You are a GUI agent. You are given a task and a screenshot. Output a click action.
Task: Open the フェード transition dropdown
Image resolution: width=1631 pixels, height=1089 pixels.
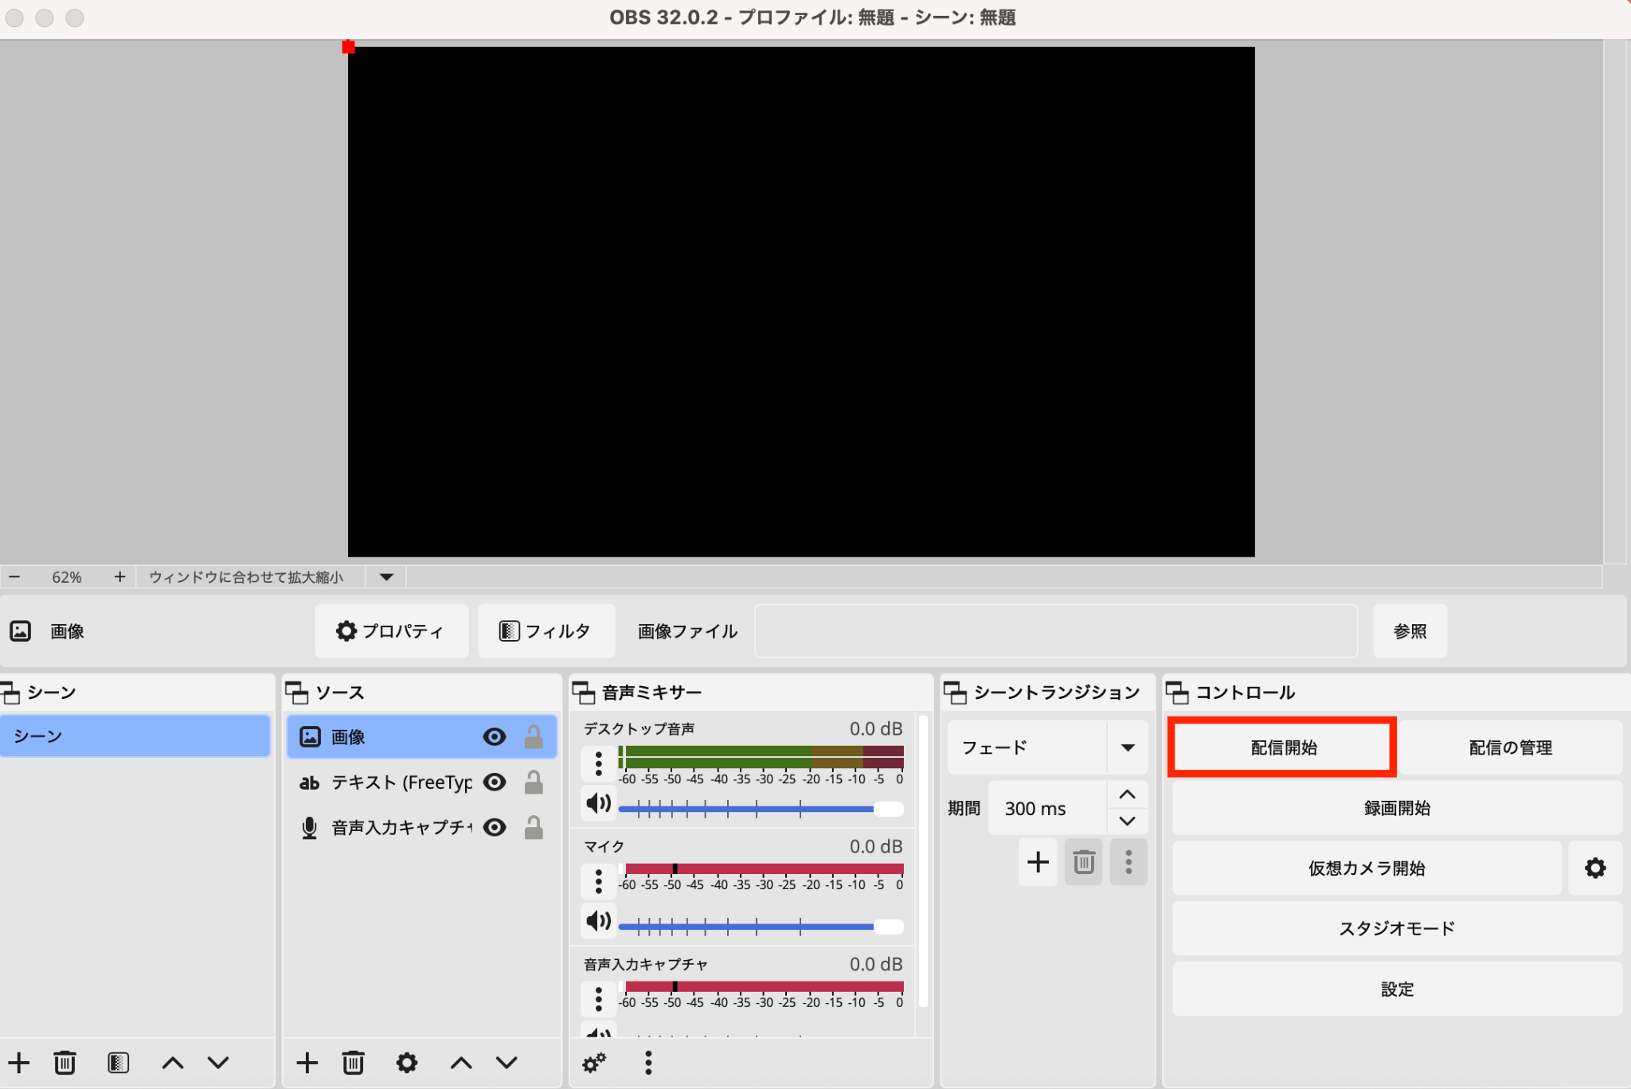pyautogui.click(x=1127, y=747)
